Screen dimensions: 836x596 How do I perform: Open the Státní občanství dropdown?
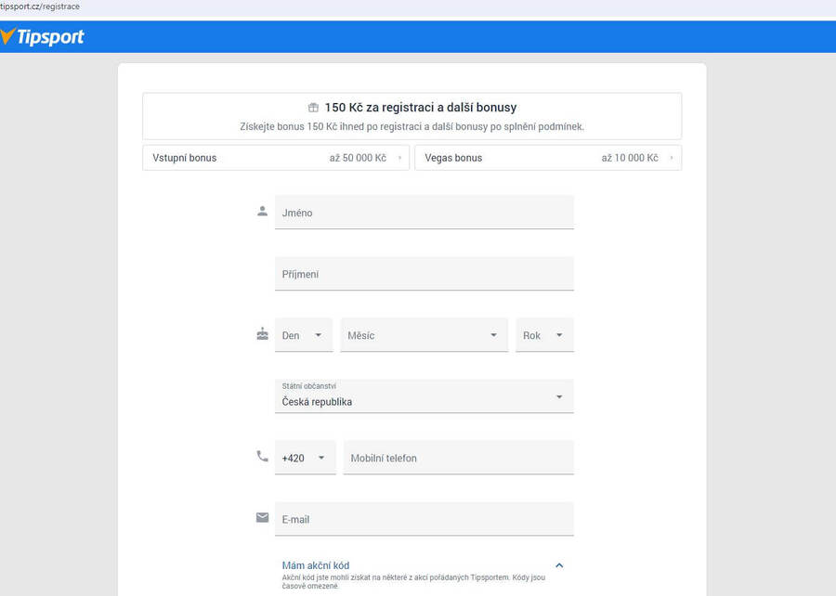pyautogui.click(x=425, y=396)
